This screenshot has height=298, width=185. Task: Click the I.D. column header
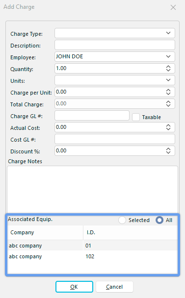coord(131,232)
